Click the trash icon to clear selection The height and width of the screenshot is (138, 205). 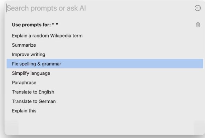pyautogui.click(x=198, y=25)
